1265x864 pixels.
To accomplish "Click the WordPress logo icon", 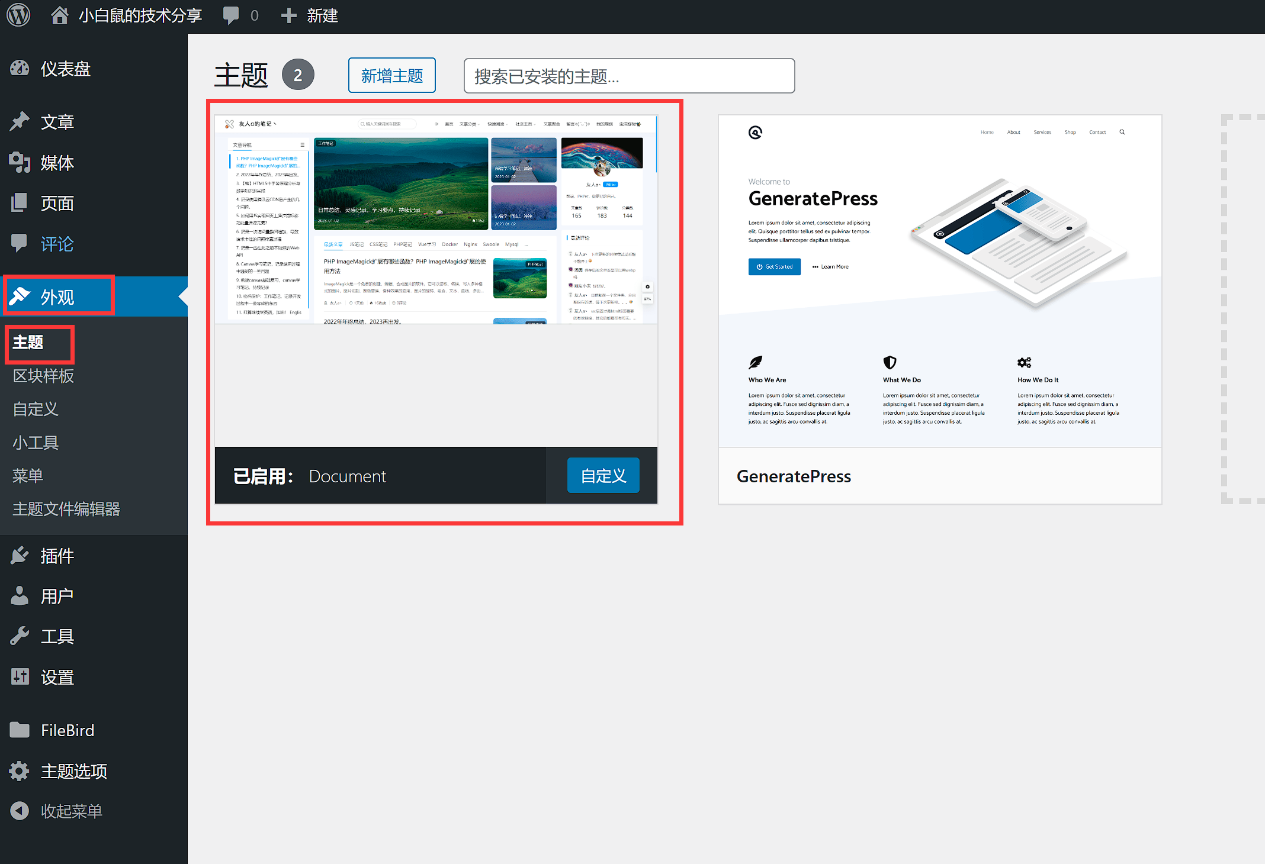I will pos(18,15).
